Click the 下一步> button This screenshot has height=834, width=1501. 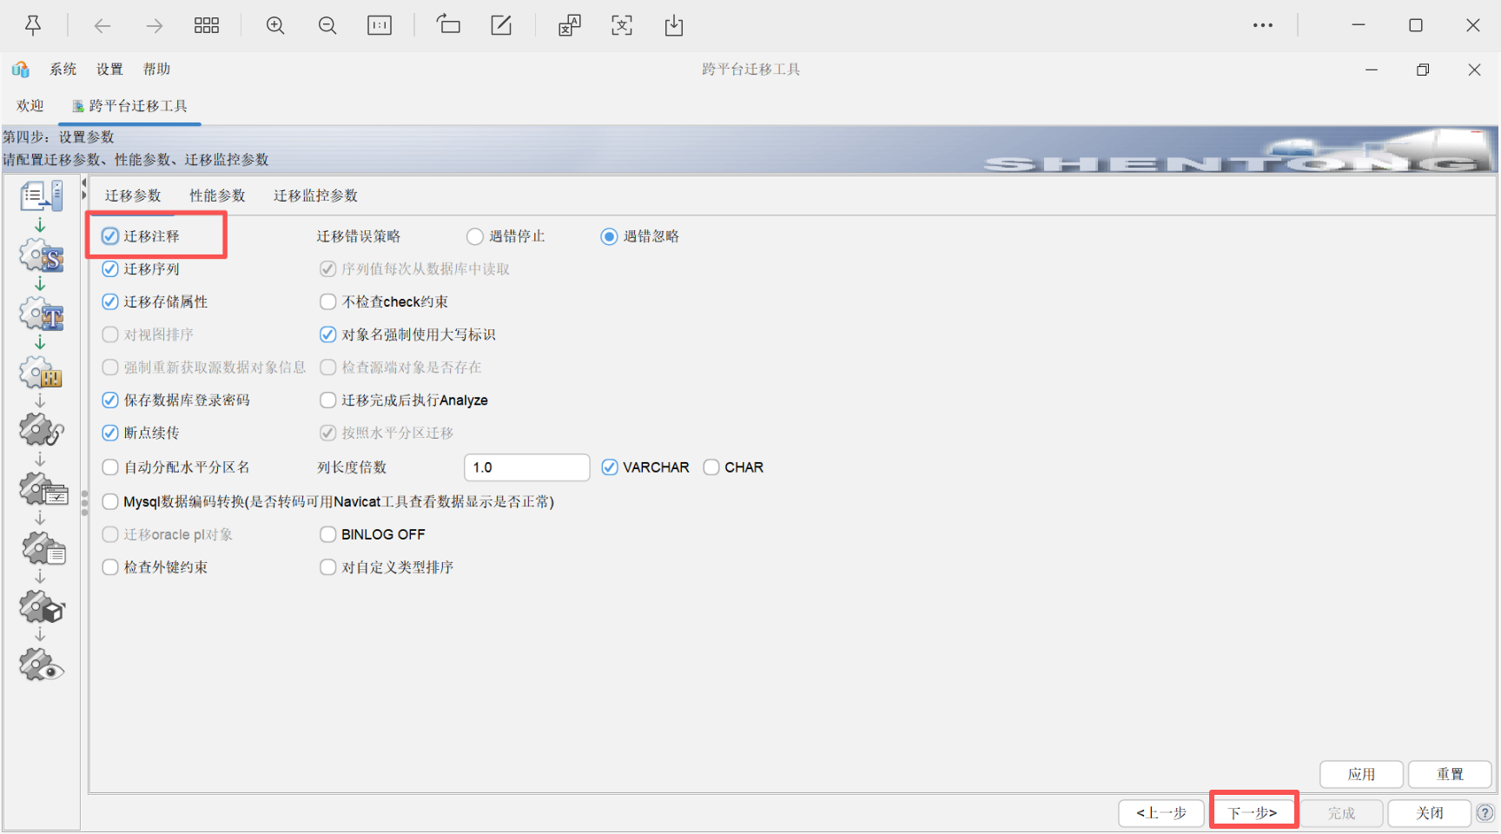click(x=1253, y=813)
